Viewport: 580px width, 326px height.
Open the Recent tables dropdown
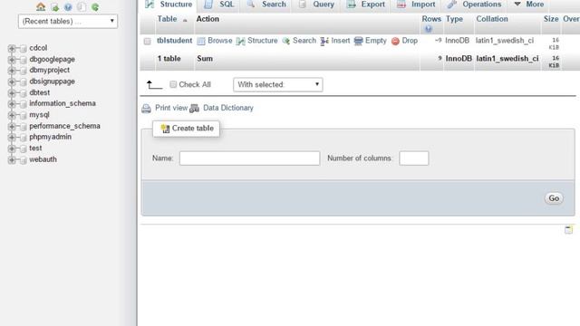tap(68, 22)
